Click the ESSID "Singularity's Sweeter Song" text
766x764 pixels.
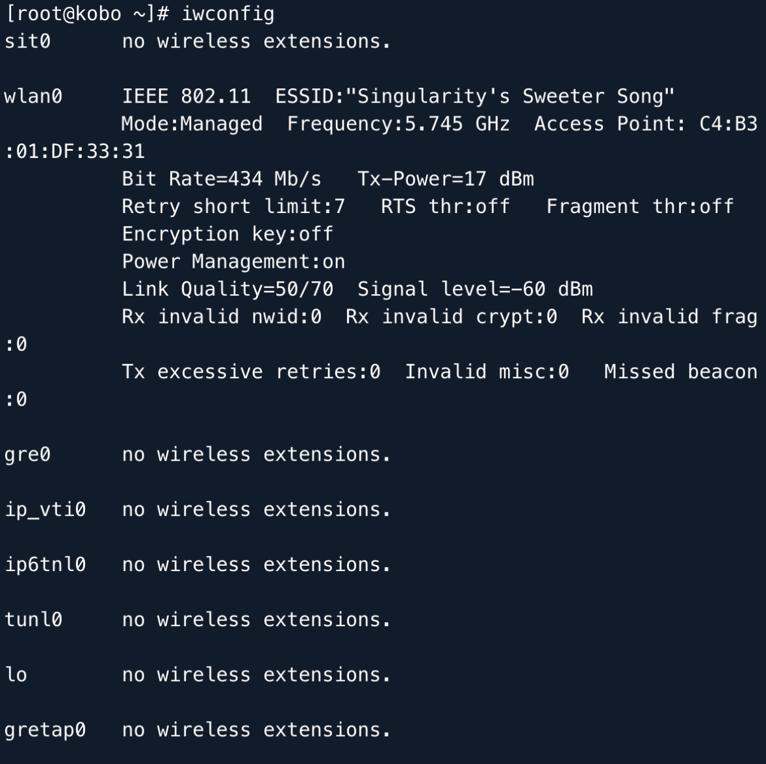475,97
